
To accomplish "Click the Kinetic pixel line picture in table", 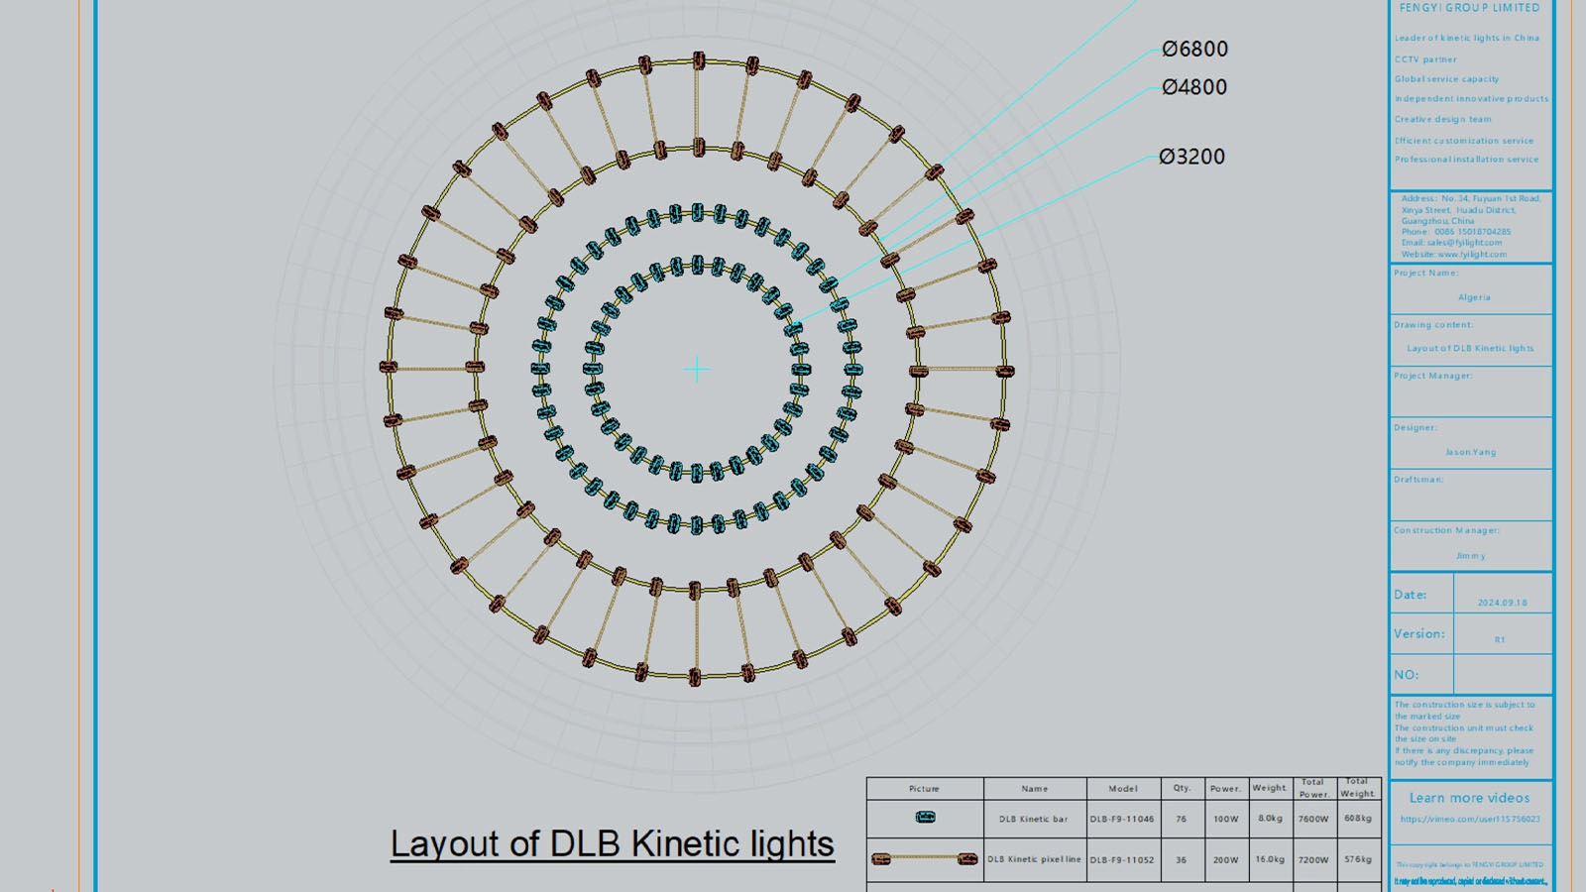I will 924,859.
